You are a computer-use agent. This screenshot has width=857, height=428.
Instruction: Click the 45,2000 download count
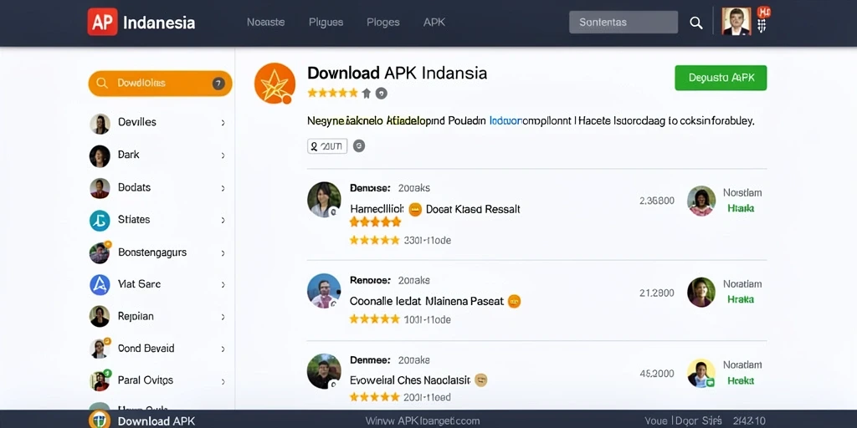[x=656, y=374]
